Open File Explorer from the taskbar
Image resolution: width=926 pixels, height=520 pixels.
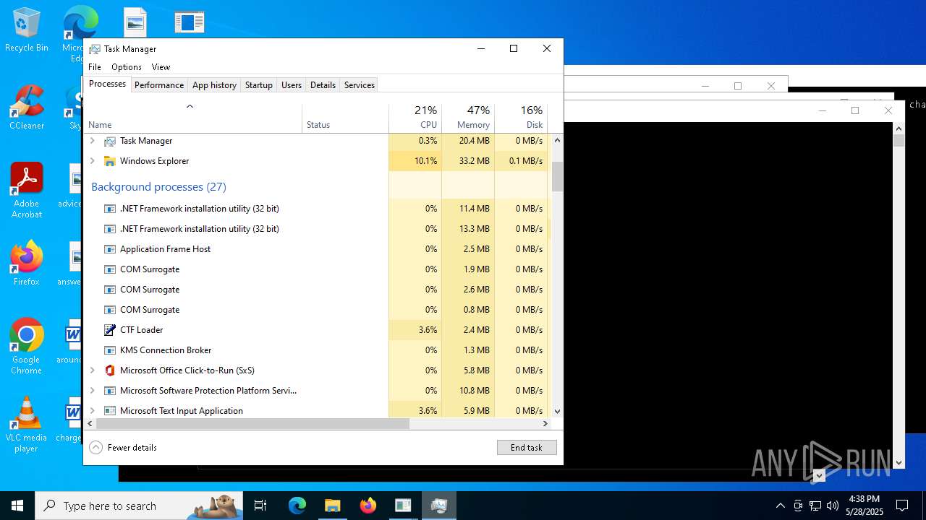[332, 506]
